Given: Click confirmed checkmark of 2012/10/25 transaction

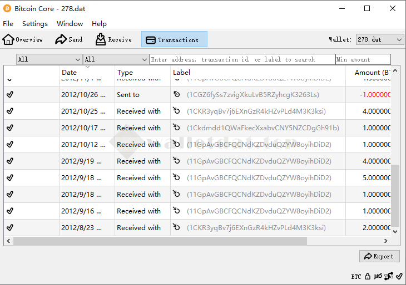Looking at the screenshot, I should tap(10, 111).
